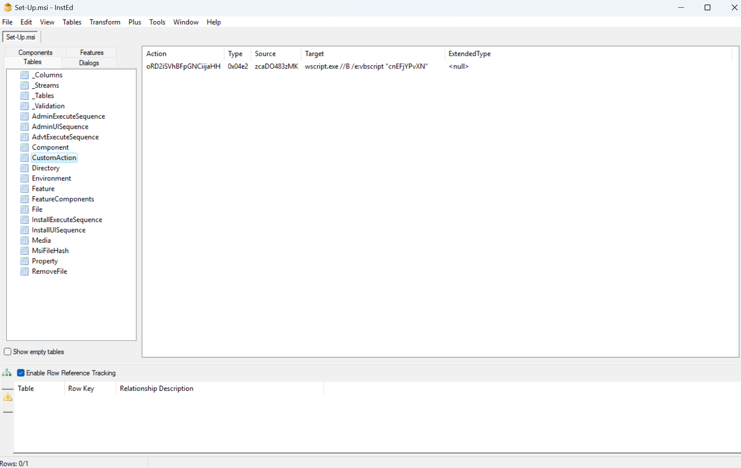
Task: Click the table icon beside InstallExecuteSequence
Action: [25, 220]
